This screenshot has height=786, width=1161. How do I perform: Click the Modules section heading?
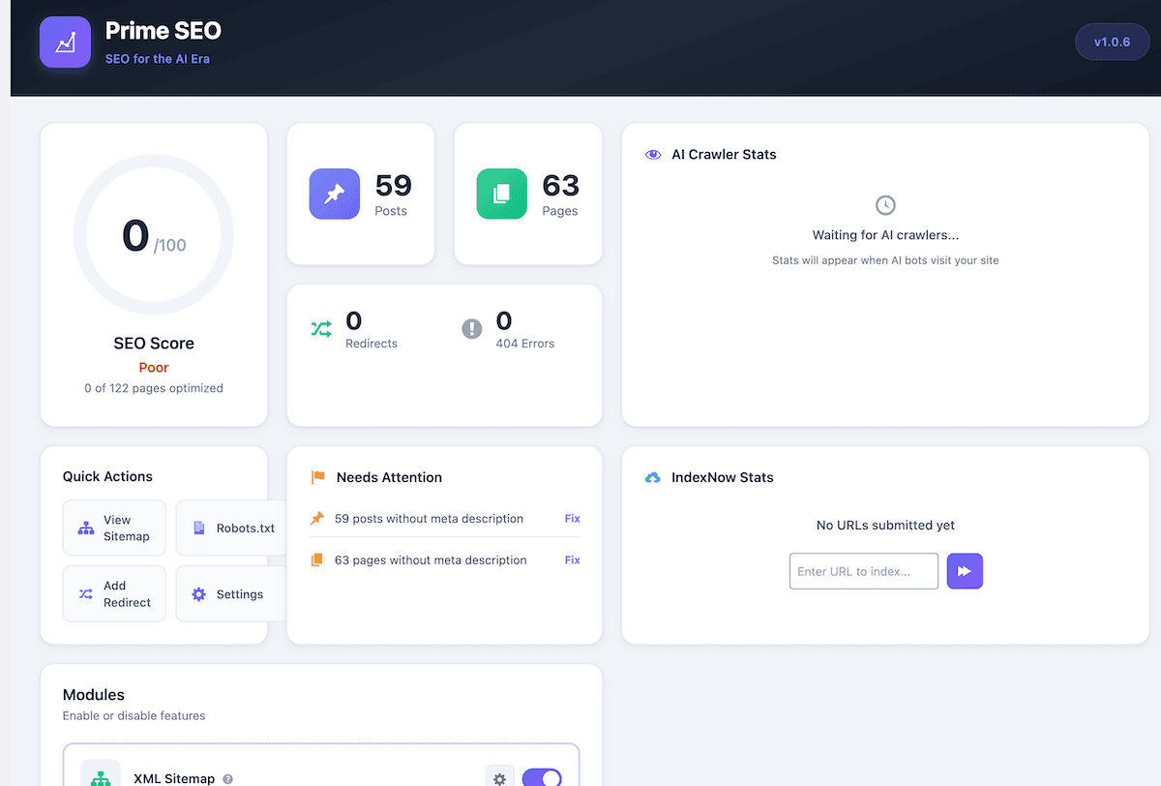pos(94,695)
